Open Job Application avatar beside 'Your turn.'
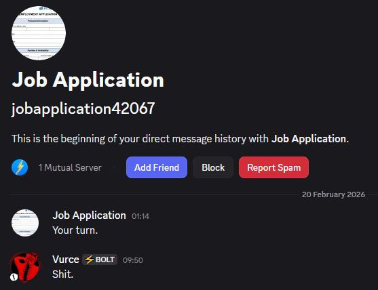 pos(25,223)
